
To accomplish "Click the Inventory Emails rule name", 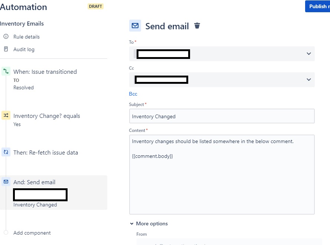I will [x=22, y=23].
